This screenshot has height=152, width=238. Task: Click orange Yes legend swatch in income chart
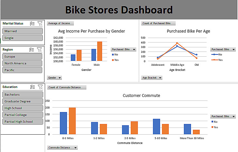pos(113,60)
